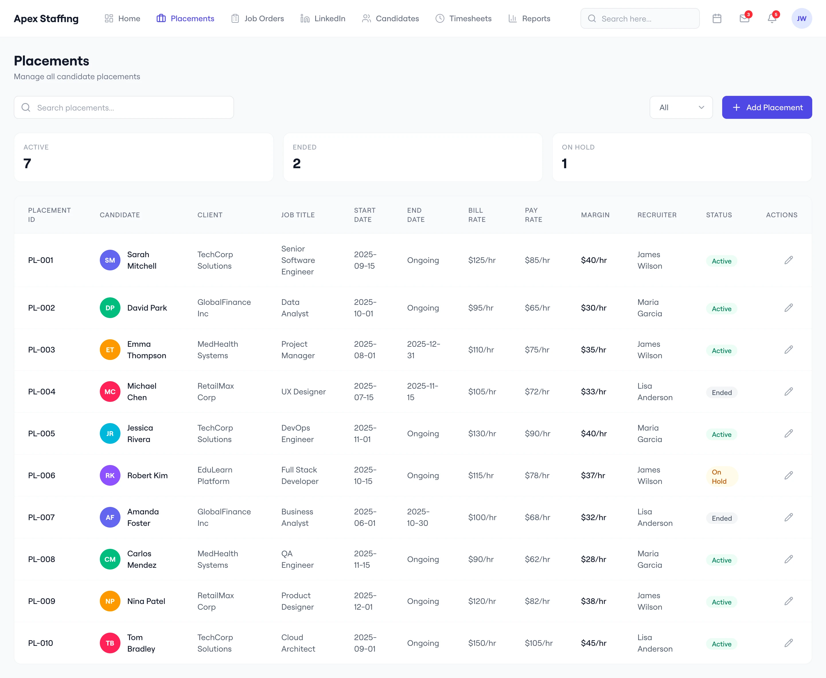Click the global Search here field
The image size is (826, 678).
640,18
